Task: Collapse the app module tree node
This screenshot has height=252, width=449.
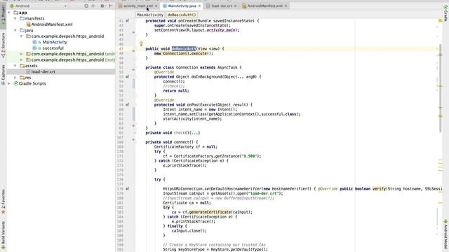Action: tap(9, 13)
